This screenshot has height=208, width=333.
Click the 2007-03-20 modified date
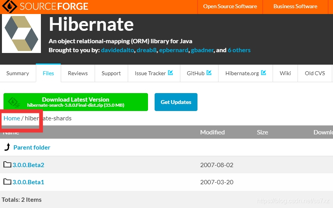217,182
